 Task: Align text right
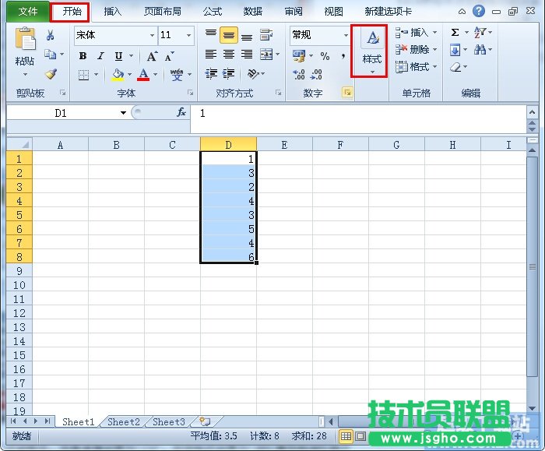point(247,55)
